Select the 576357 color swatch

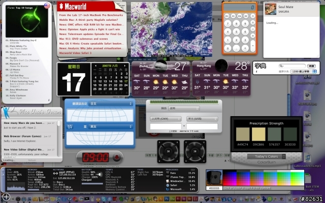pos(274,134)
